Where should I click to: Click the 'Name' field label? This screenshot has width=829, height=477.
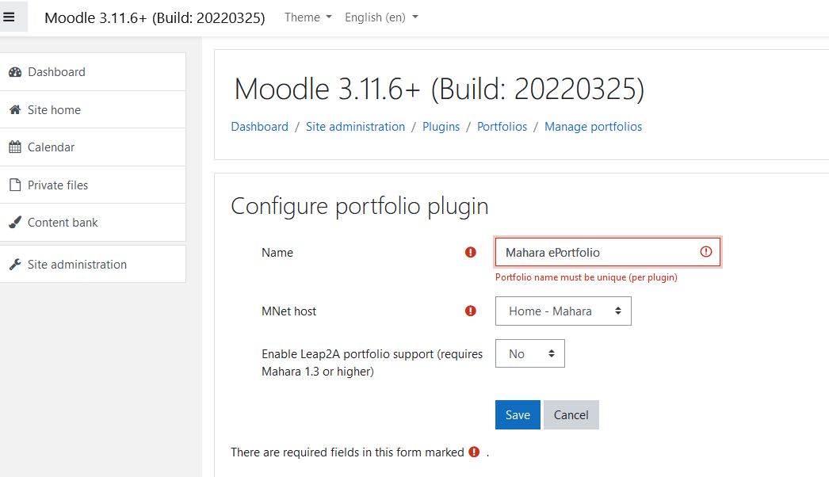click(277, 252)
